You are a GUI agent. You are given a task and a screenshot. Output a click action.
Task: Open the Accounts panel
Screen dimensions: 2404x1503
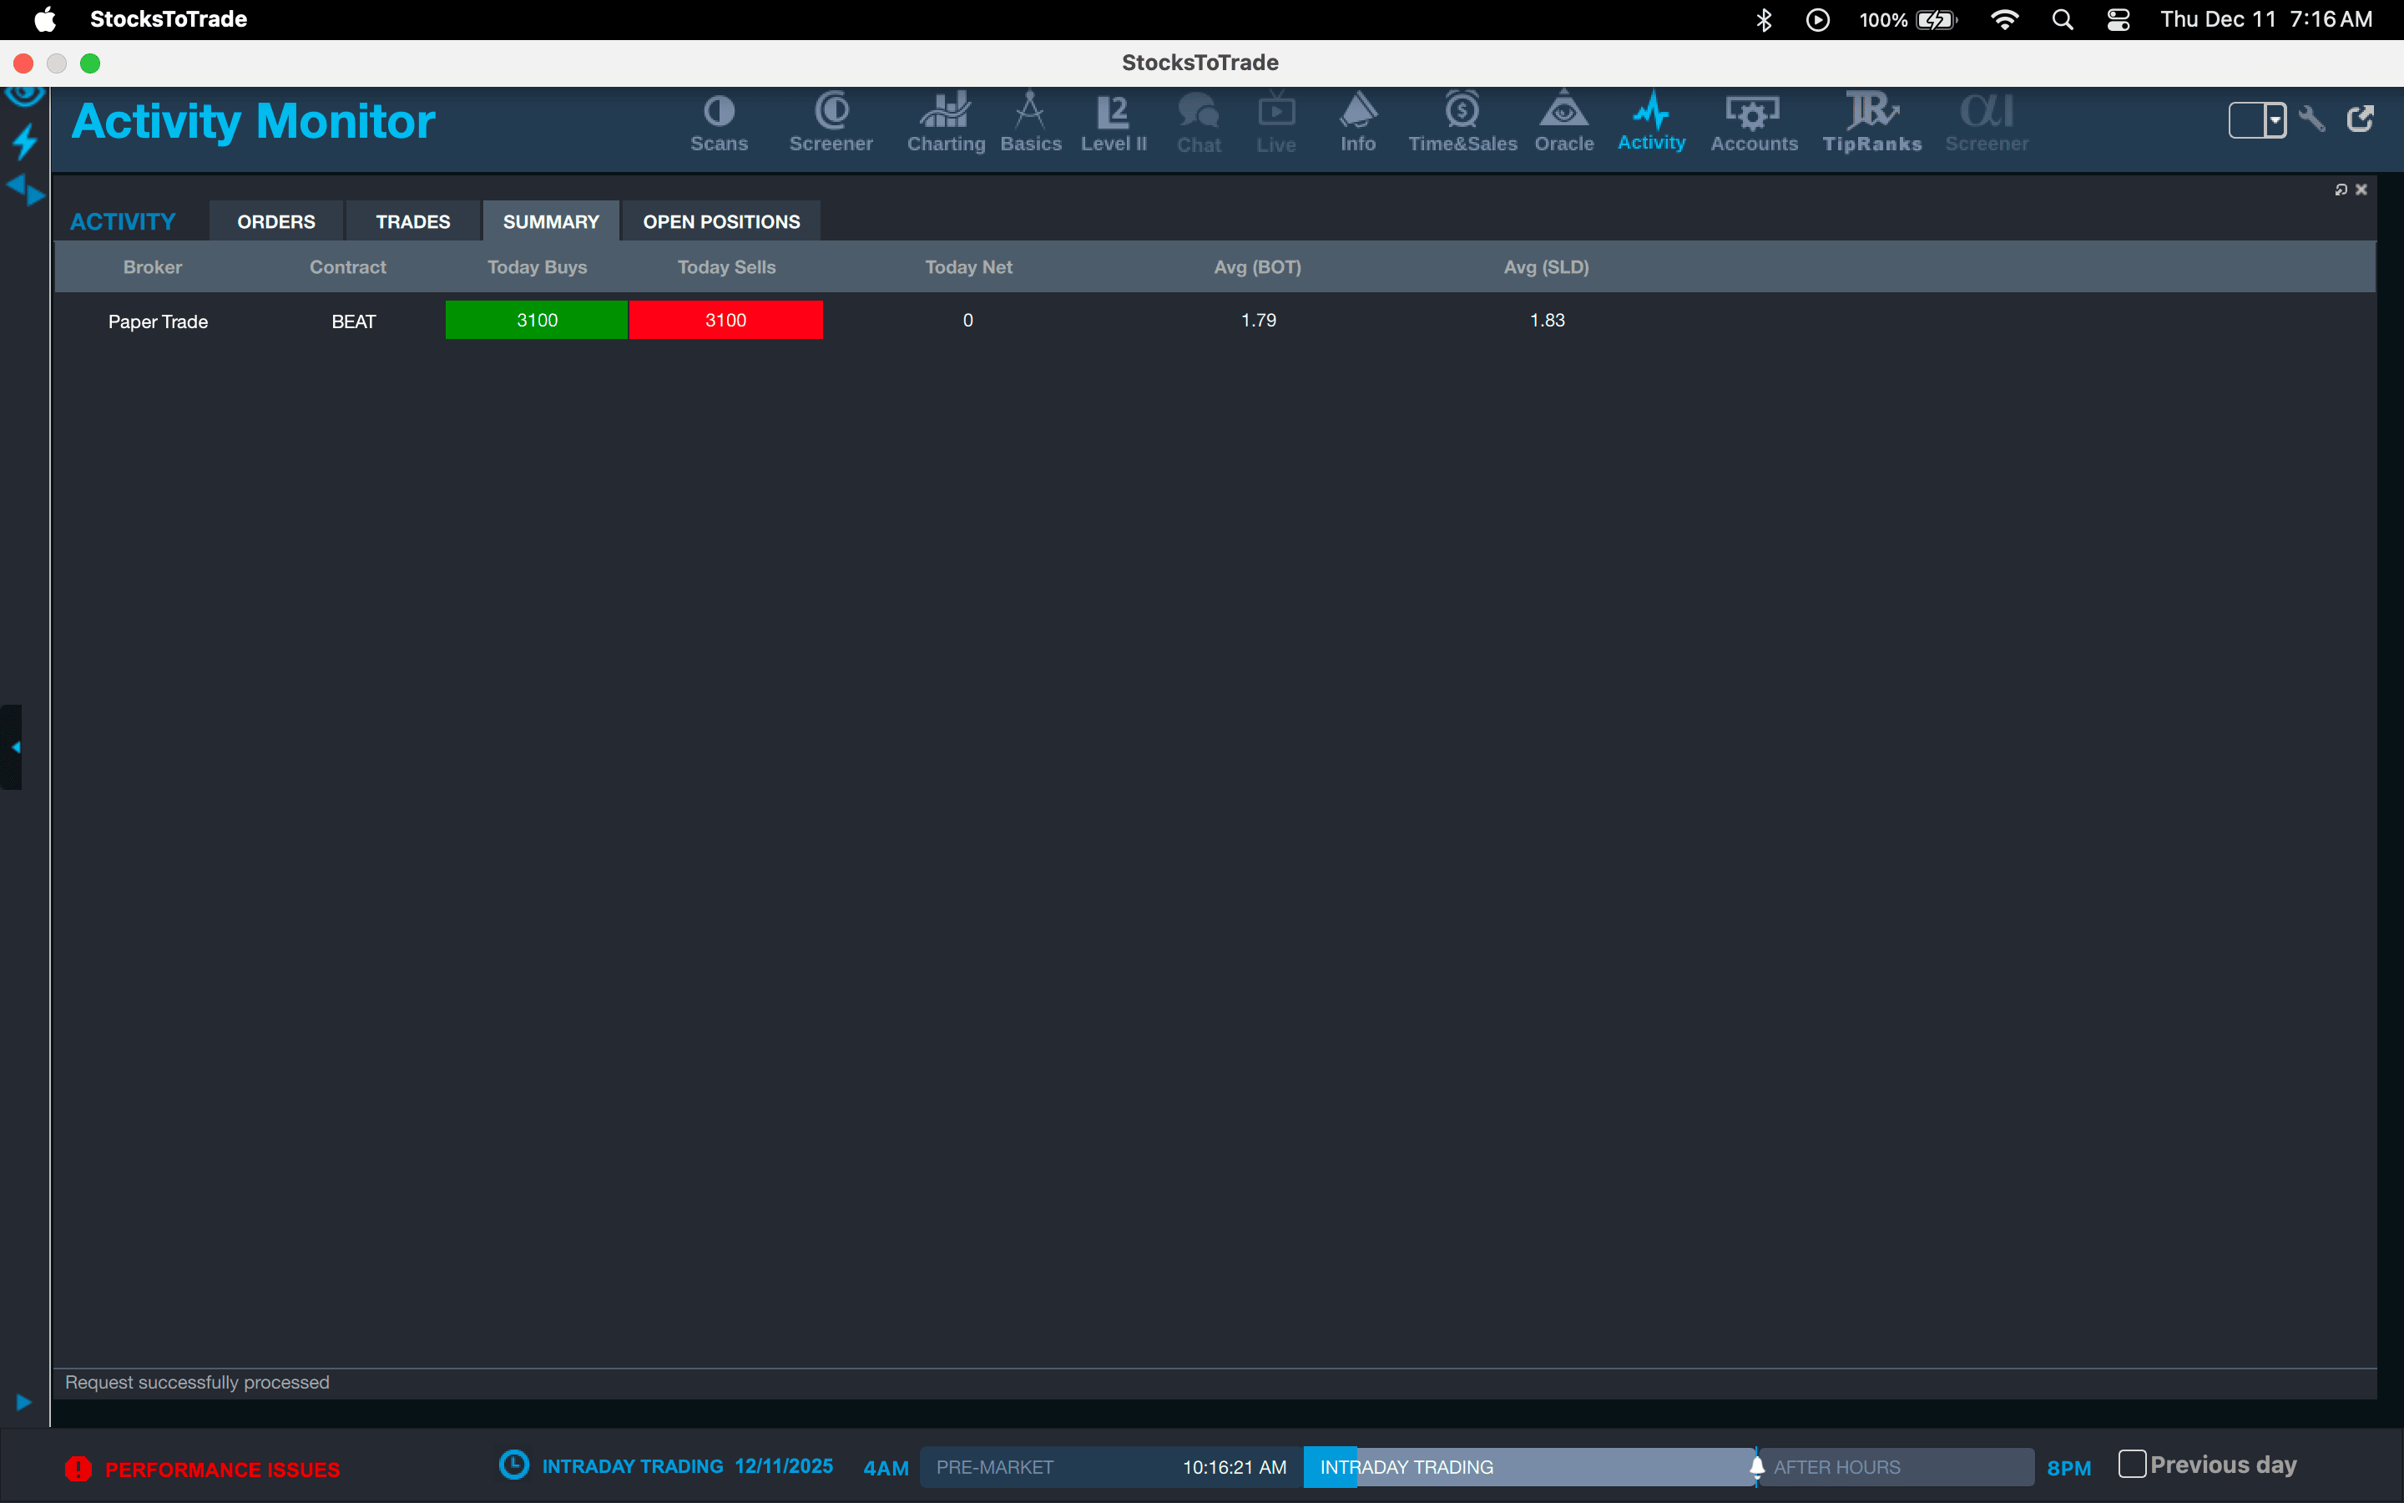click(1753, 124)
